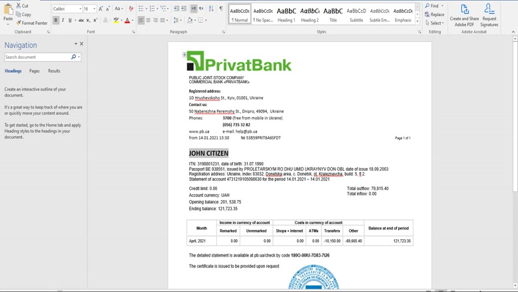Toggle the show paragraph marks button
The height and width of the screenshot is (292, 518).
point(221,9)
